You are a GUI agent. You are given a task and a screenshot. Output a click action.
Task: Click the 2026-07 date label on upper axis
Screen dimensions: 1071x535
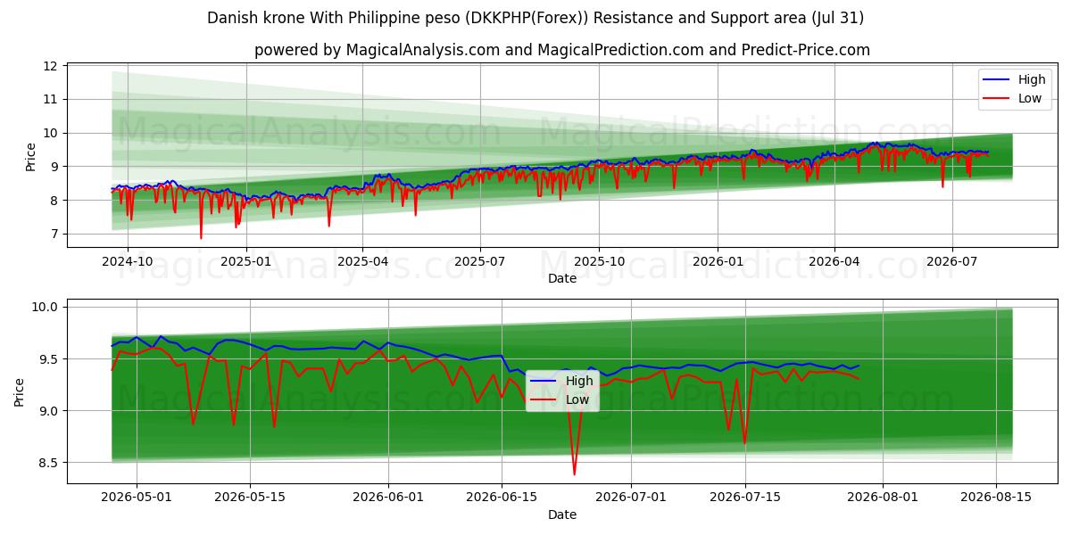pyautogui.click(x=951, y=261)
